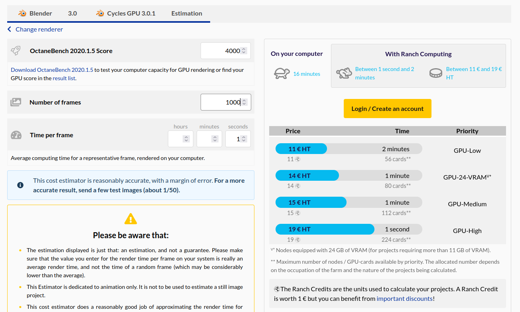520x312 pixels.
Task: Click the GPU-24-VRAM priority label
Action: tap(467, 177)
